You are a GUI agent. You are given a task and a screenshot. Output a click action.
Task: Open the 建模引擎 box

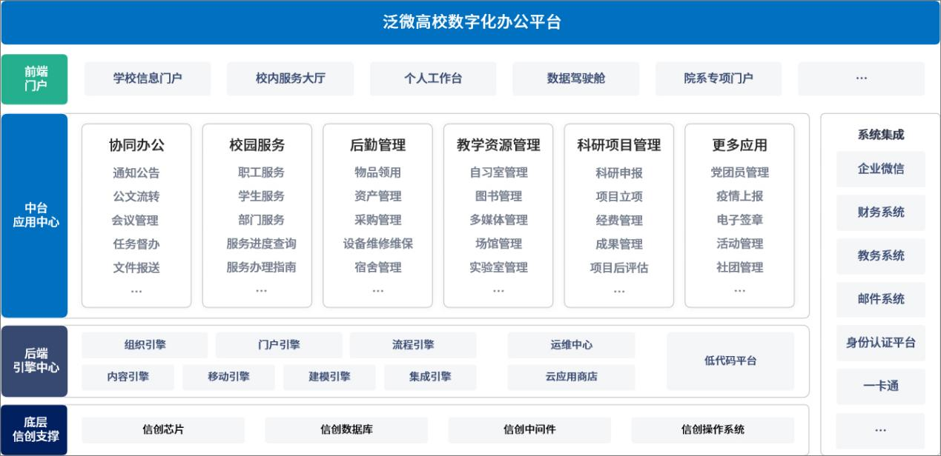pos(329,377)
